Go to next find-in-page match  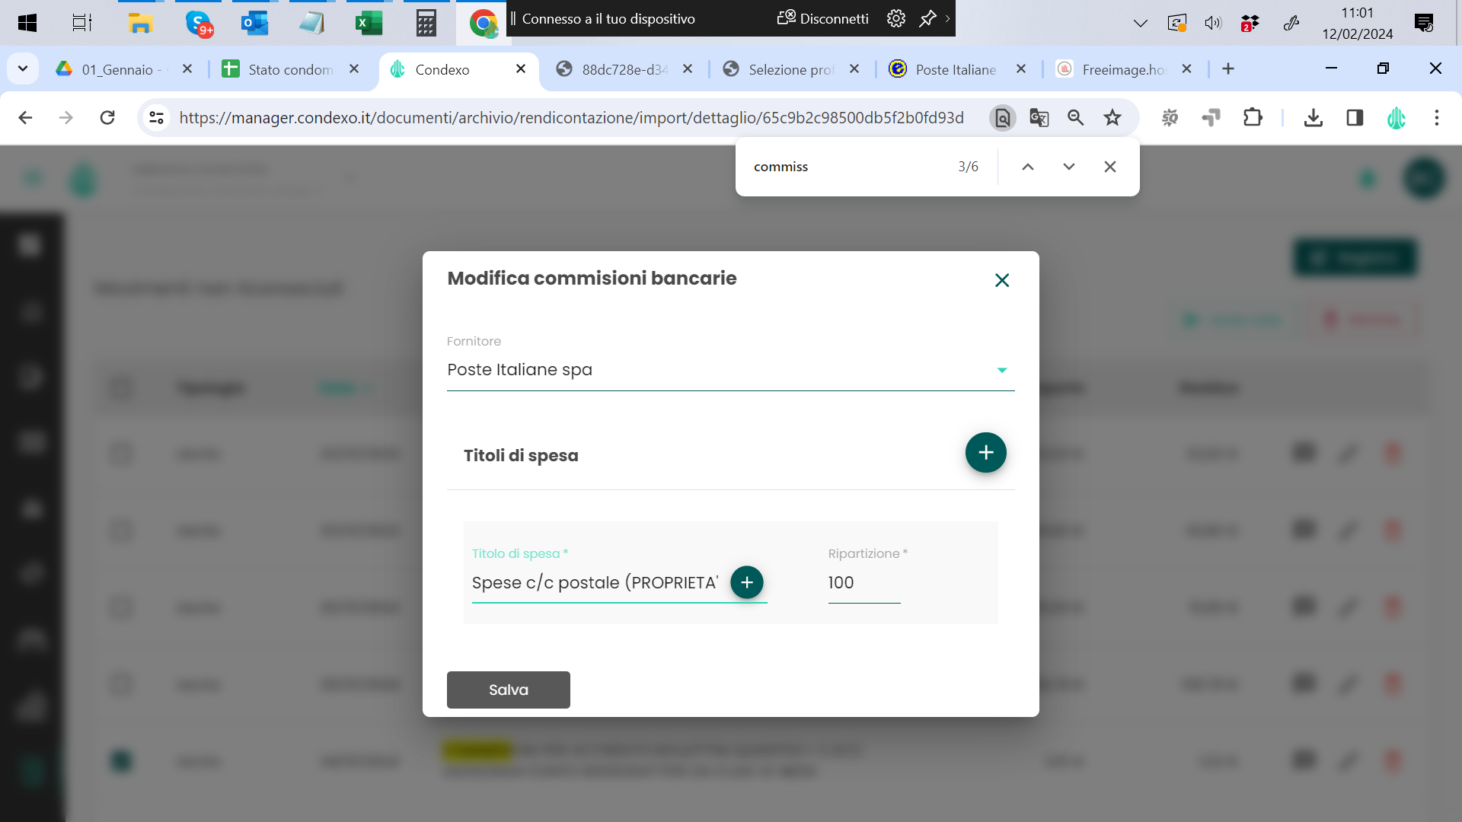pos(1068,167)
